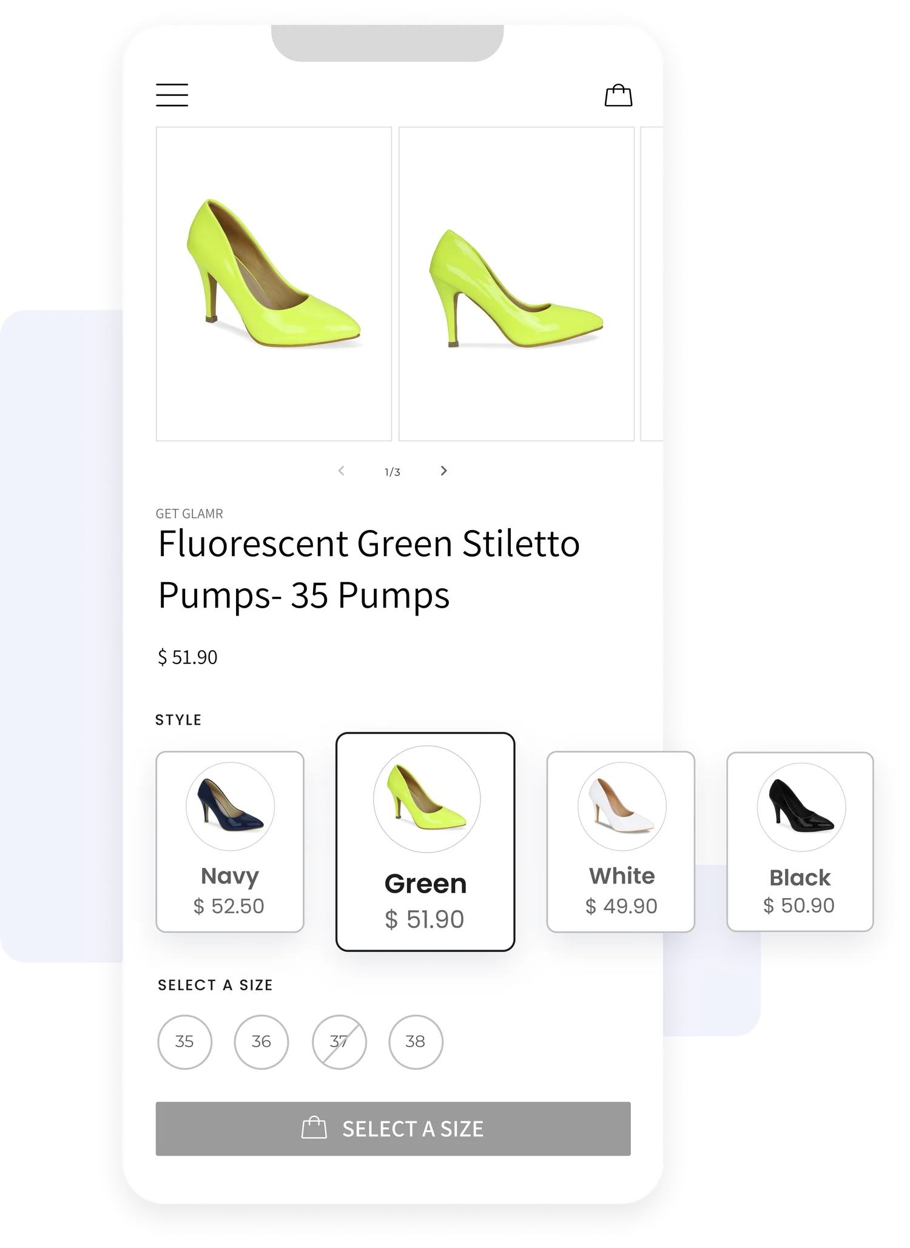The image size is (910, 1248).
Task: View the second side-view pump photo
Action: (x=517, y=284)
